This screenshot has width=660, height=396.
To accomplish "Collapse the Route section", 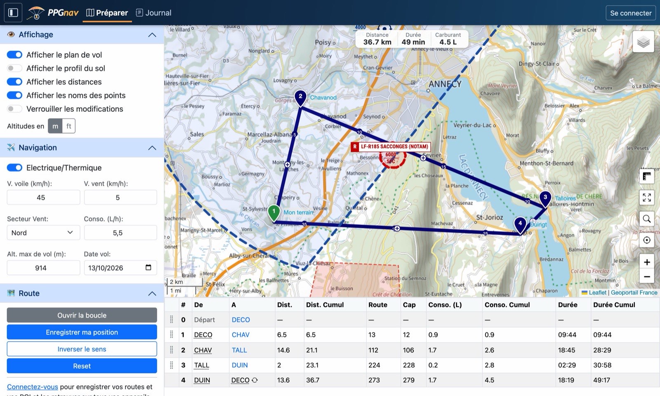I will [x=152, y=293].
